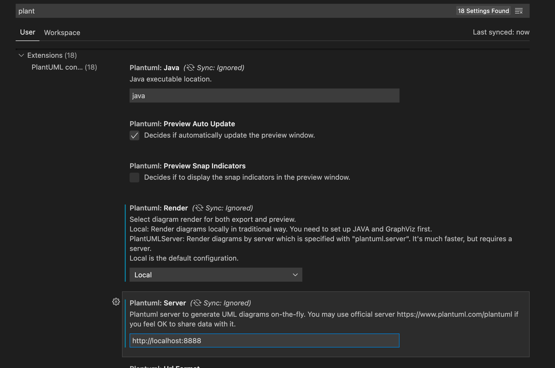Click the Plantuml: Server setting title

pyautogui.click(x=158, y=303)
